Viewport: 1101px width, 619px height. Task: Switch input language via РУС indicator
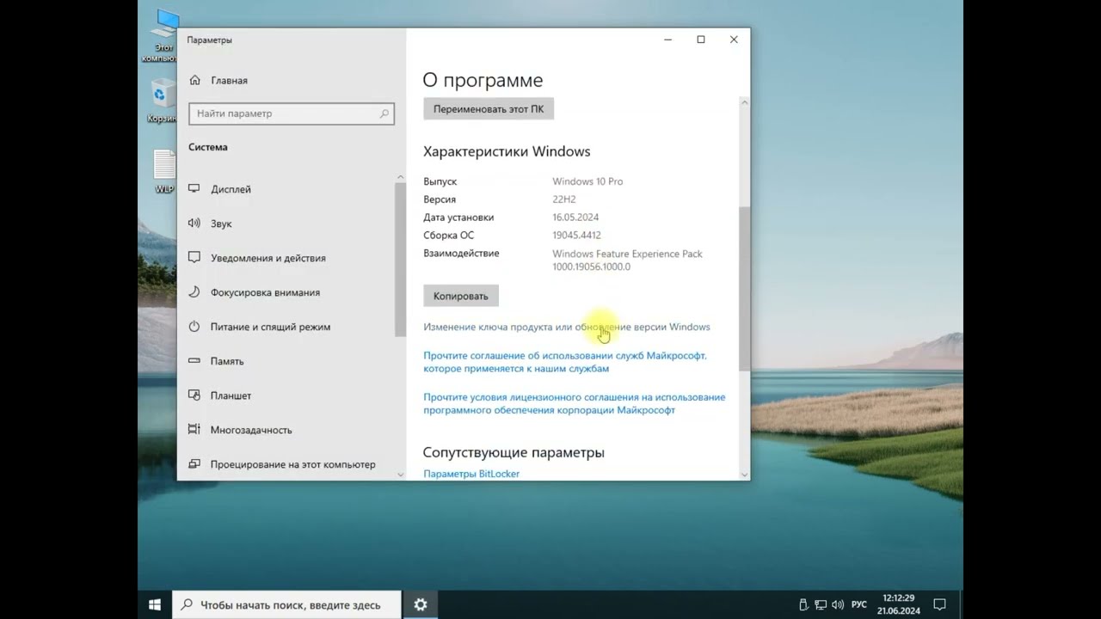(x=858, y=605)
